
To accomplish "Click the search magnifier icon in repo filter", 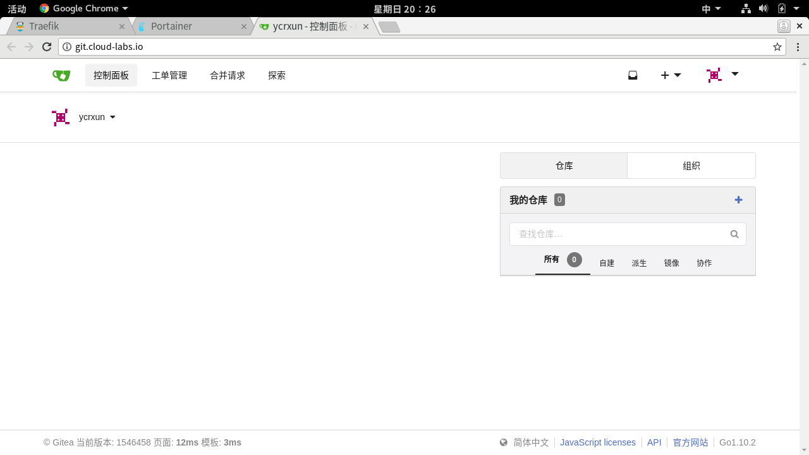I will pyautogui.click(x=734, y=234).
